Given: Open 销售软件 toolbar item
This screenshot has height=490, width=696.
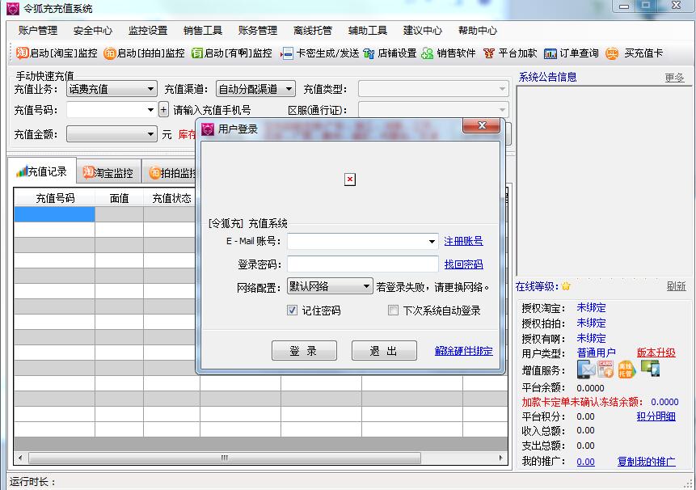Looking at the screenshot, I should pos(449,53).
